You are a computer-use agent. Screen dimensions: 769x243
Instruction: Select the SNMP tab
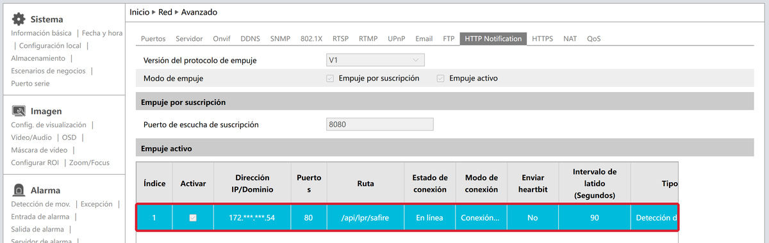(x=280, y=39)
